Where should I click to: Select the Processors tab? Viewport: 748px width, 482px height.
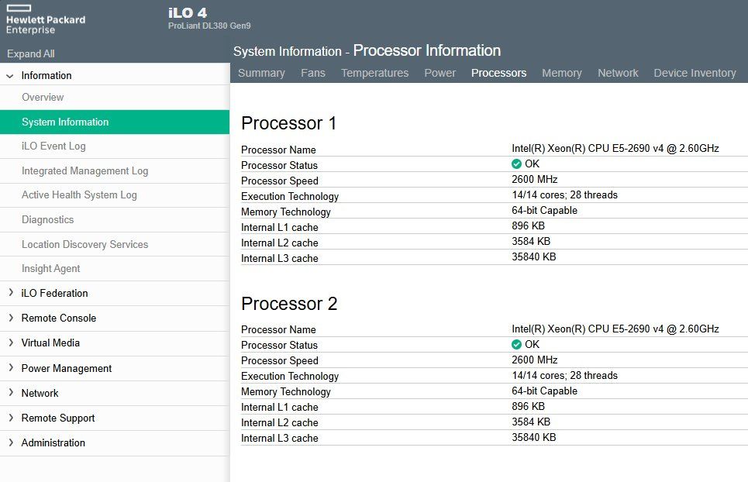point(498,73)
